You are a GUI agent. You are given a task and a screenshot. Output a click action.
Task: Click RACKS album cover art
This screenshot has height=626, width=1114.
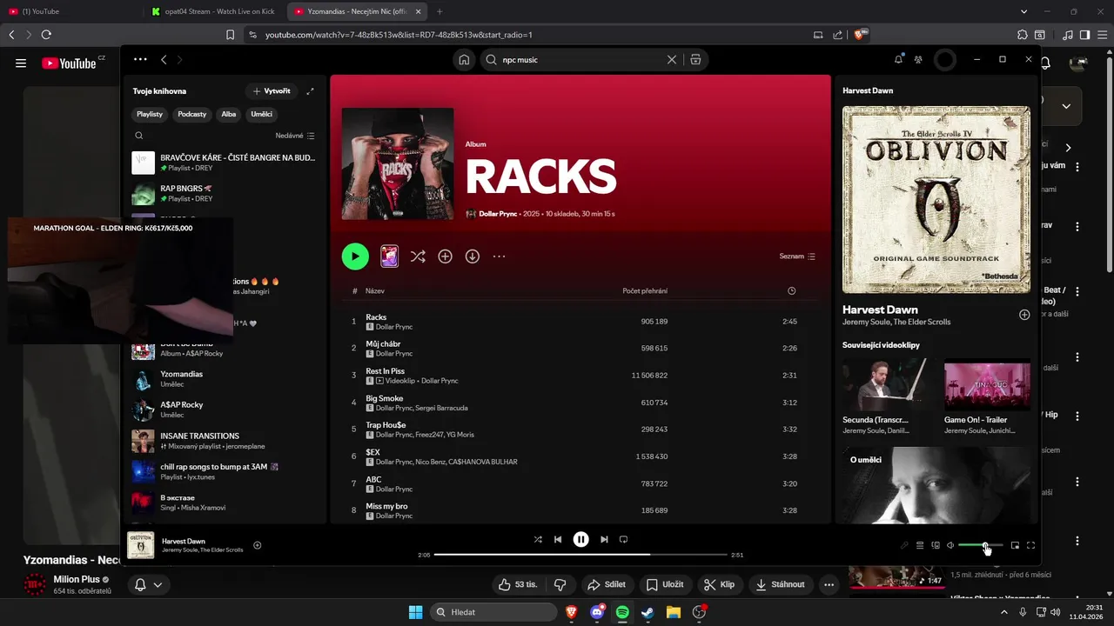click(398, 163)
